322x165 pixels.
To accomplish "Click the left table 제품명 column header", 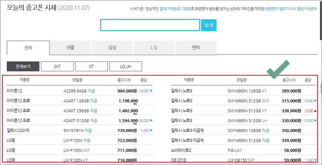I will coord(25,80).
